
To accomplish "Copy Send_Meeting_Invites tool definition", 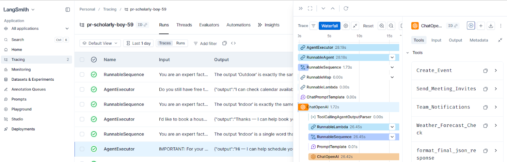I will [x=485, y=89].
